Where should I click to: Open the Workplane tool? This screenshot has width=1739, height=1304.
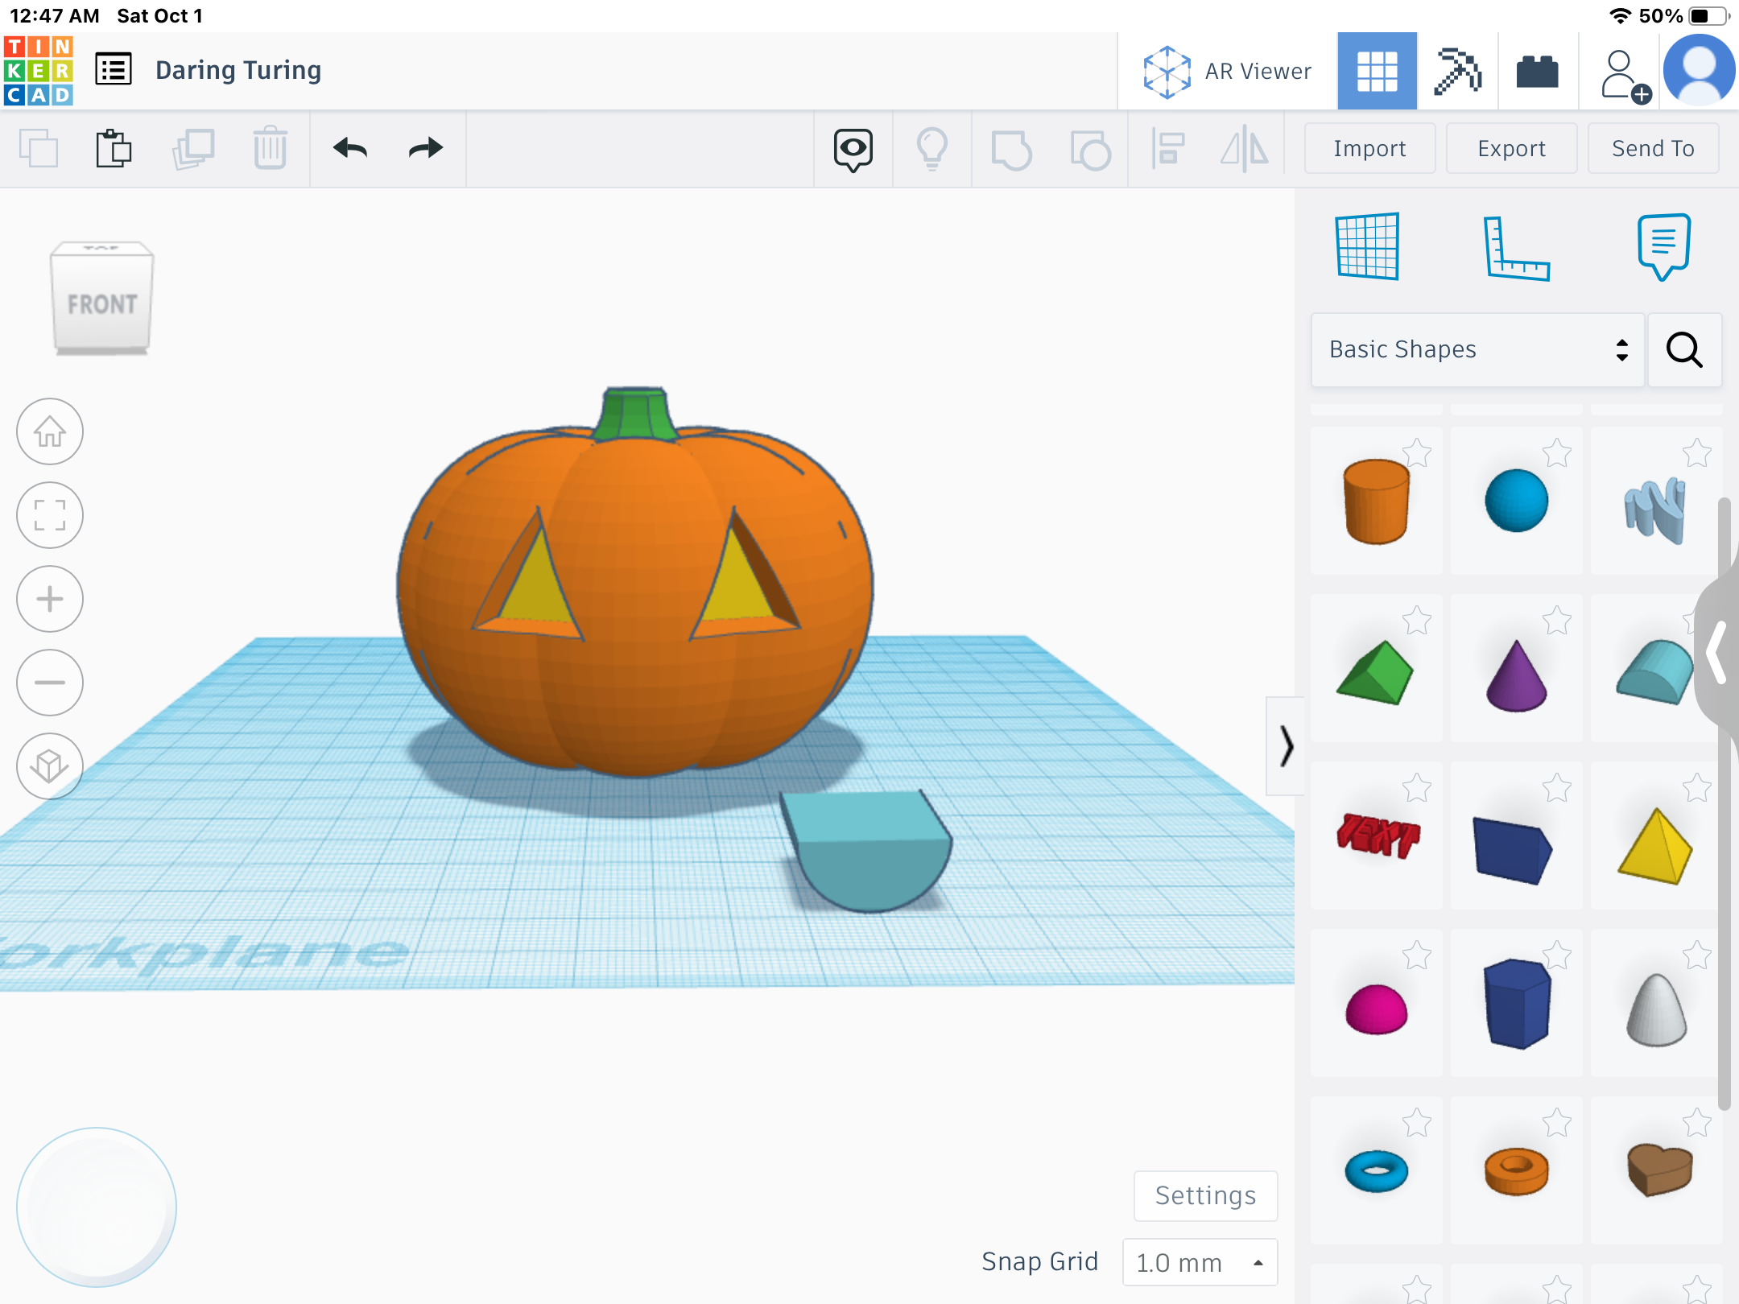point(1367,246)
